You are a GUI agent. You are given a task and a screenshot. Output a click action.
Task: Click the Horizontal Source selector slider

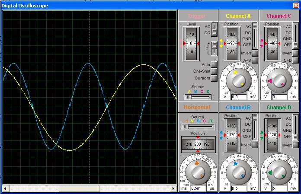point(198,127)
